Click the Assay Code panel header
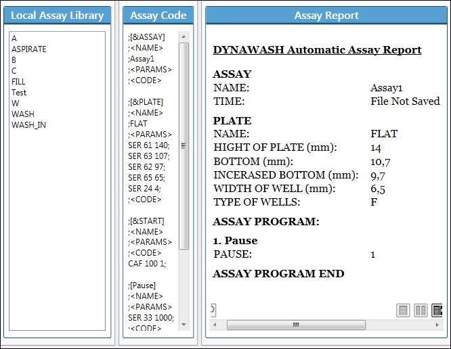The height and width of the screenshot is (349, 451). 158,16
